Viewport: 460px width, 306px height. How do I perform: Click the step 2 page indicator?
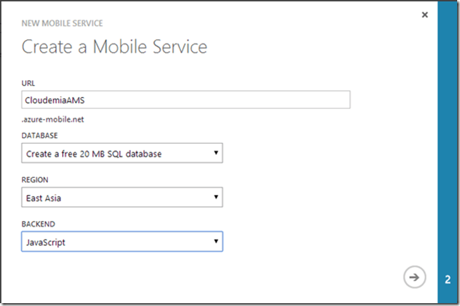point(447,279)
